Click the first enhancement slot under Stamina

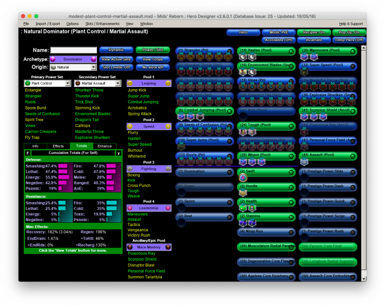pyautogui.click(x=242, y=223)
